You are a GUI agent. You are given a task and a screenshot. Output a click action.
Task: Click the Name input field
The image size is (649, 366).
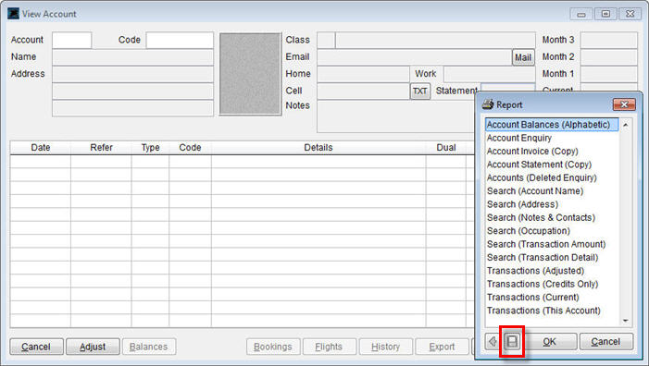point(133,57)
